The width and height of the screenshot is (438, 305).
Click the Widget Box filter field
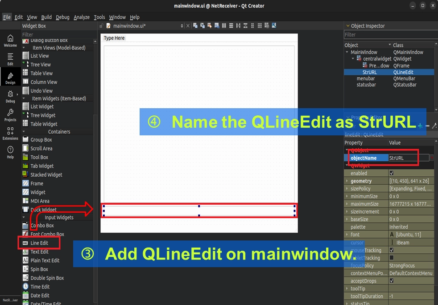57,35
